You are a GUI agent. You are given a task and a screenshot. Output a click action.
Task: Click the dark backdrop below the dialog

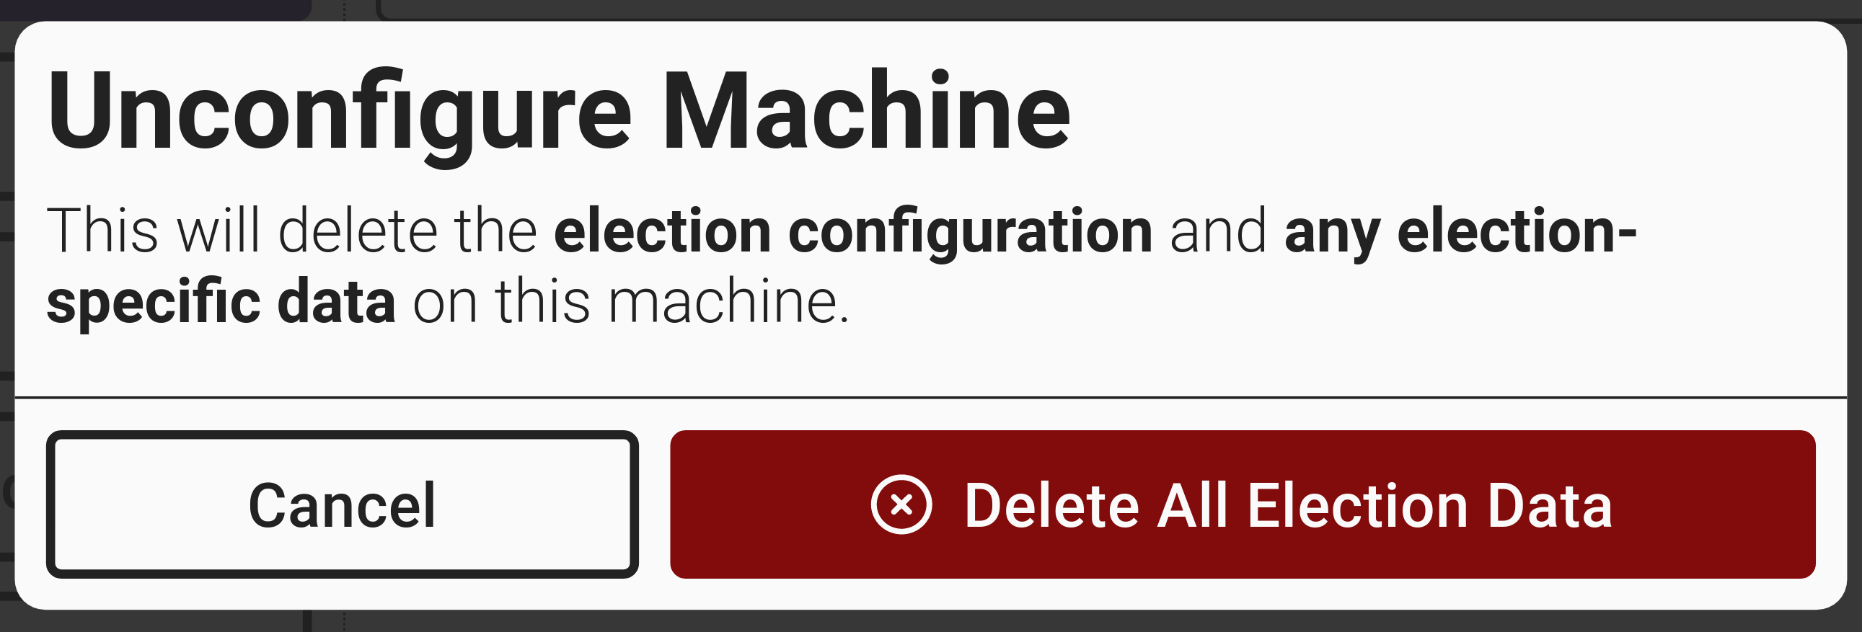(931, 623)
